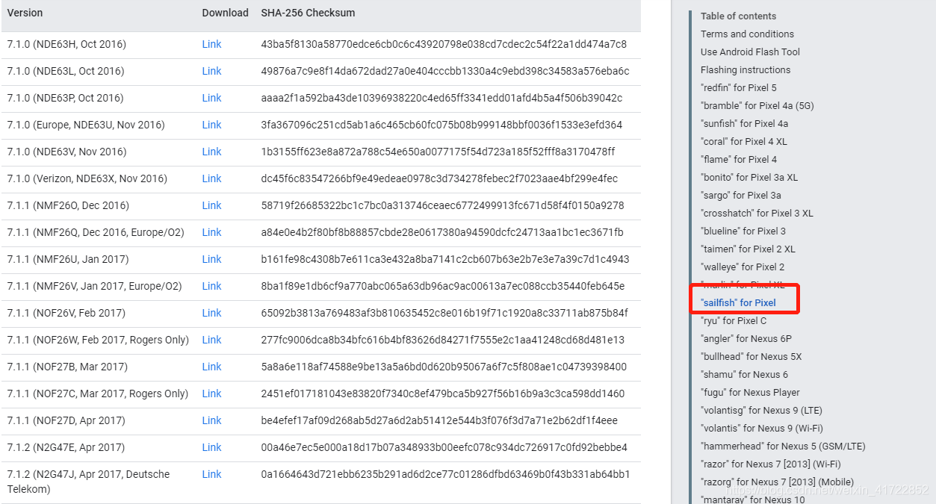Open download Link for 7.1.1 (NMF26U, Jan 2017)
Viewport: 936px width, 504px height.
211,259
